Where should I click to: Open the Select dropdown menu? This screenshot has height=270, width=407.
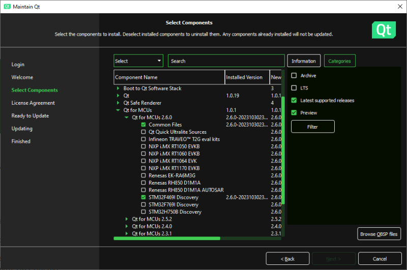[138, 61]
